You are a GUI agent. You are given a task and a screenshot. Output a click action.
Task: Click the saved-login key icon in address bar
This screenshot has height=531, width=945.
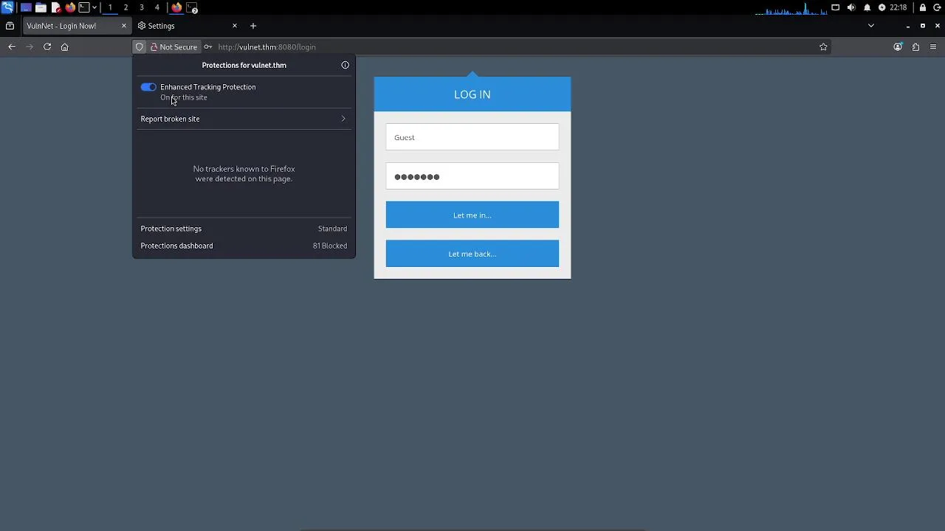(208, 46)
